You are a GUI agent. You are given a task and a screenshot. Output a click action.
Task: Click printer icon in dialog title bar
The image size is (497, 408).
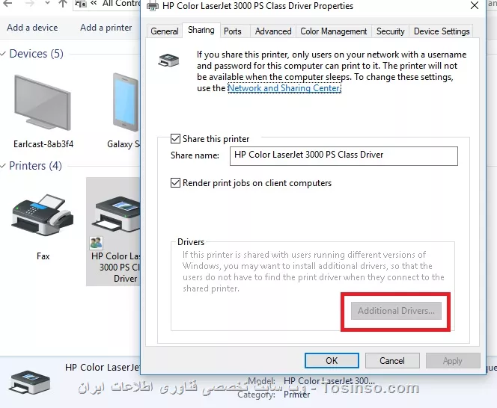pos(153,6)
